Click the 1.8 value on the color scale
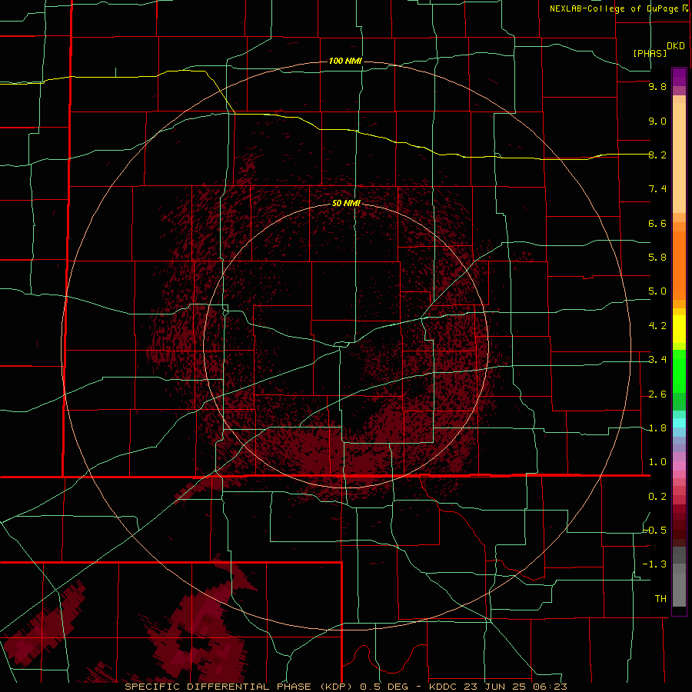This screenshot has width=692, height=692. [x=657, y=428]
